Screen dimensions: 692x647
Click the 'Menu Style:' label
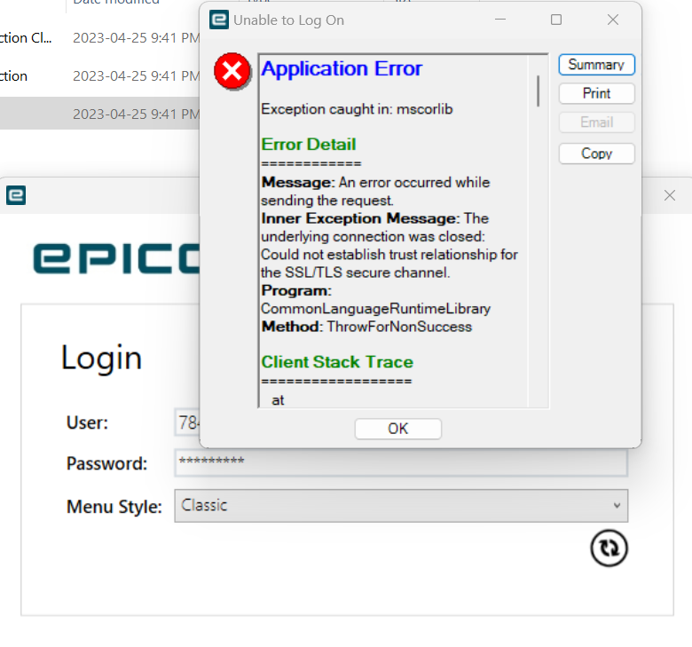(114, 507)
